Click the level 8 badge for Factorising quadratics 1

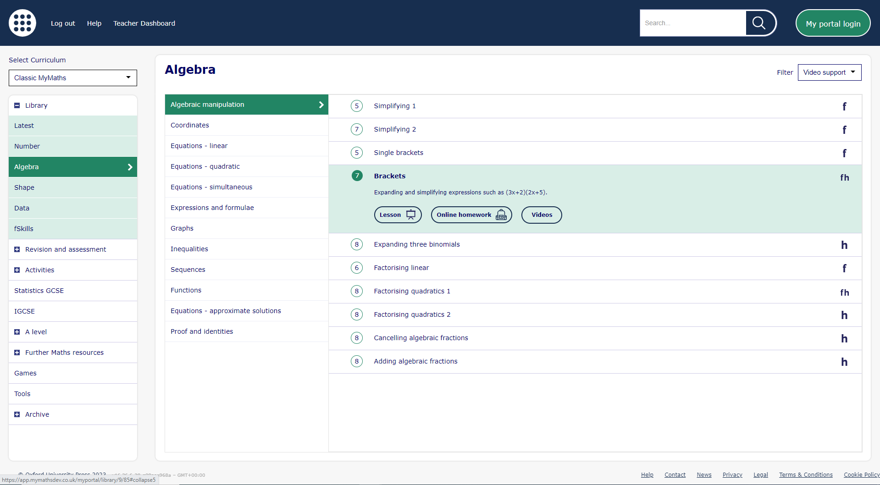tap(357, 291)
